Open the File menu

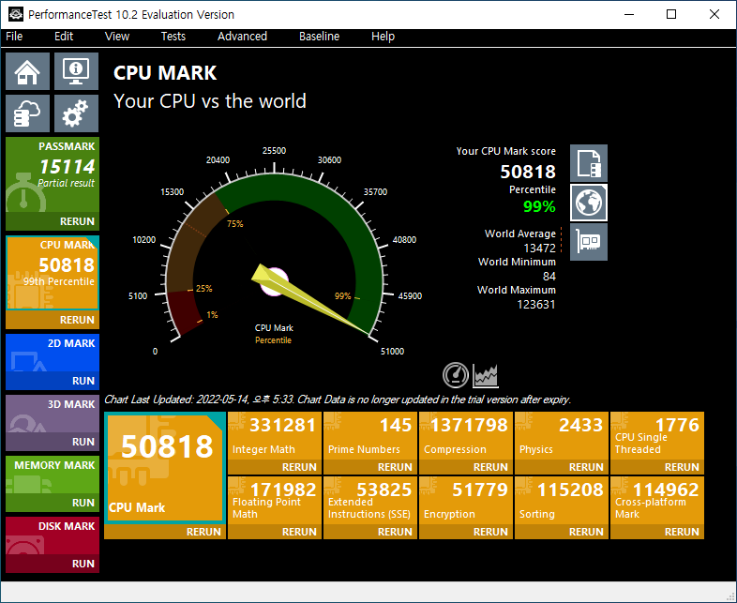tap(14, 37)
